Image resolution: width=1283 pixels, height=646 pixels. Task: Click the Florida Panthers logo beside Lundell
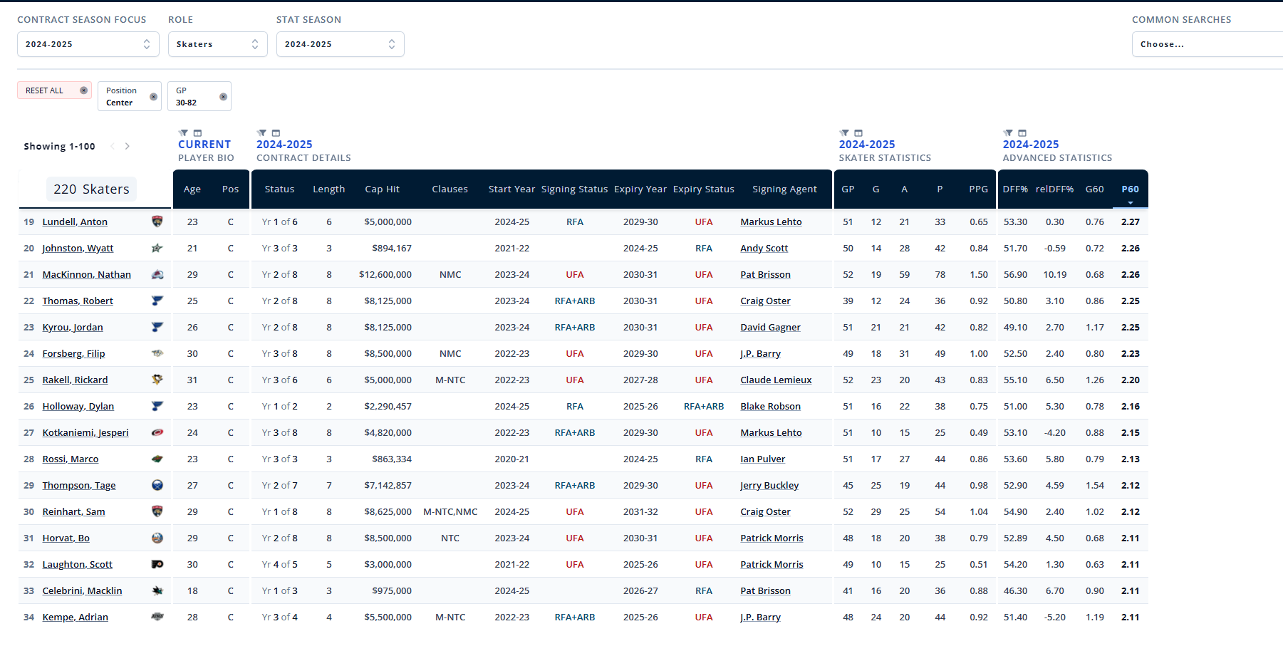pos(157,222)
